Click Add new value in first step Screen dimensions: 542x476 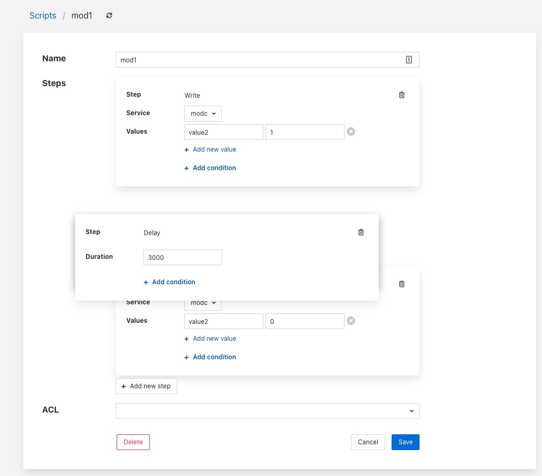point(210,150)
